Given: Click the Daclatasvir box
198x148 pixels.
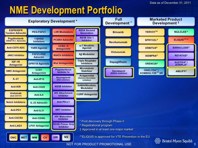Looking at the screenshot, I should click(x=119, y=72).
